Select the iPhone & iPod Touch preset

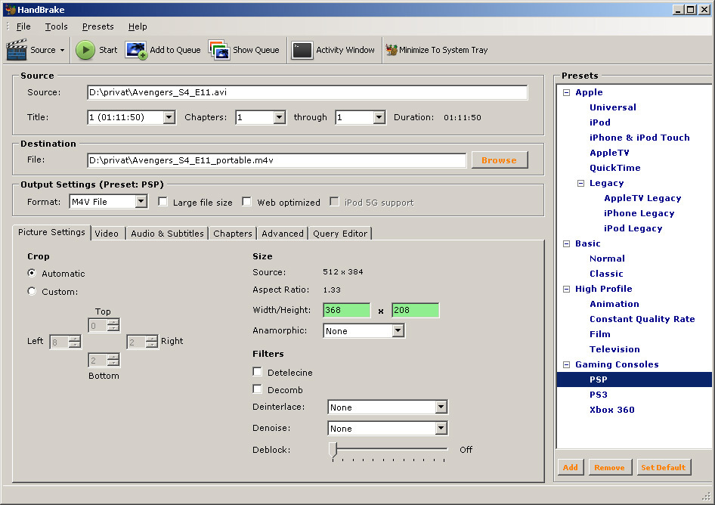pyautogui.click(x=639, y=138)
